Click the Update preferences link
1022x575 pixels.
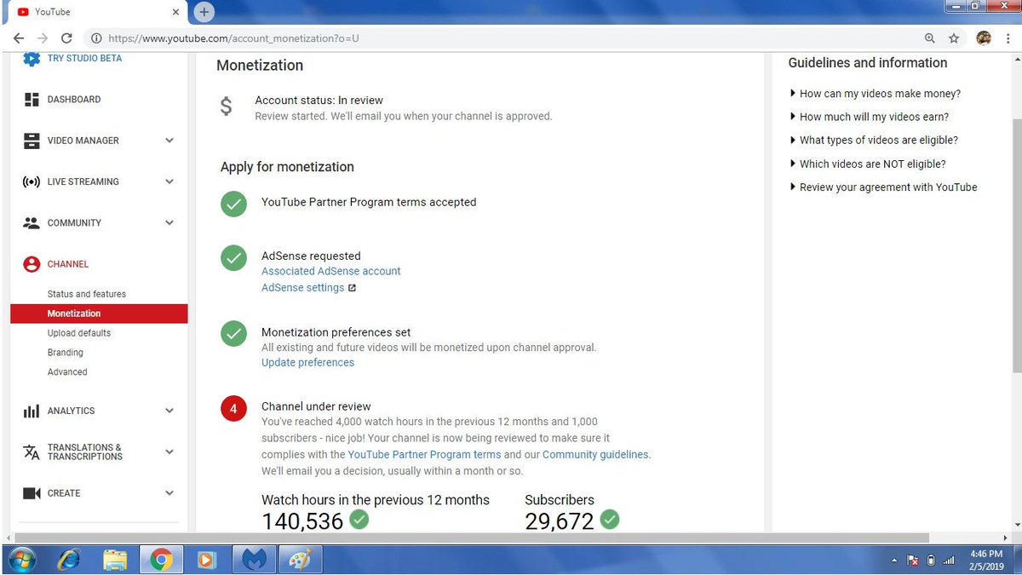307,362
